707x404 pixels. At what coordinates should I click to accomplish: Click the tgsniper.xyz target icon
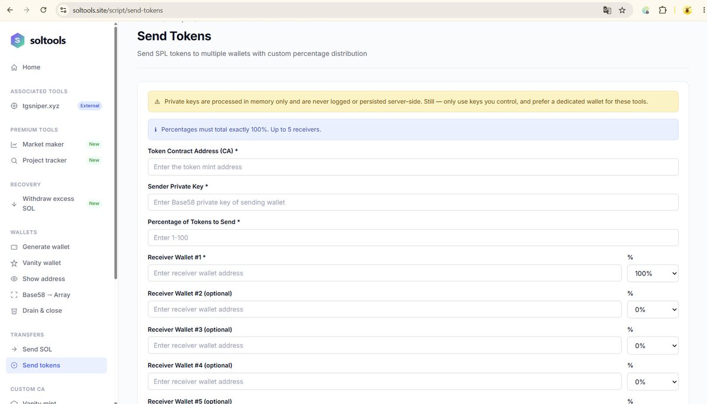click(x=14, y=106)
